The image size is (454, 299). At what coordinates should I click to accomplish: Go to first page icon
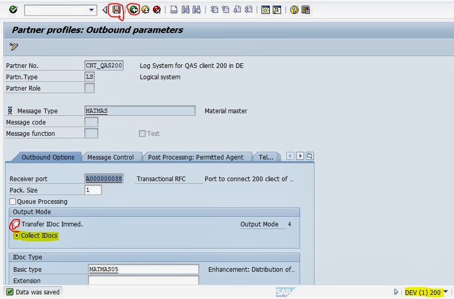(x=214, y=10)
